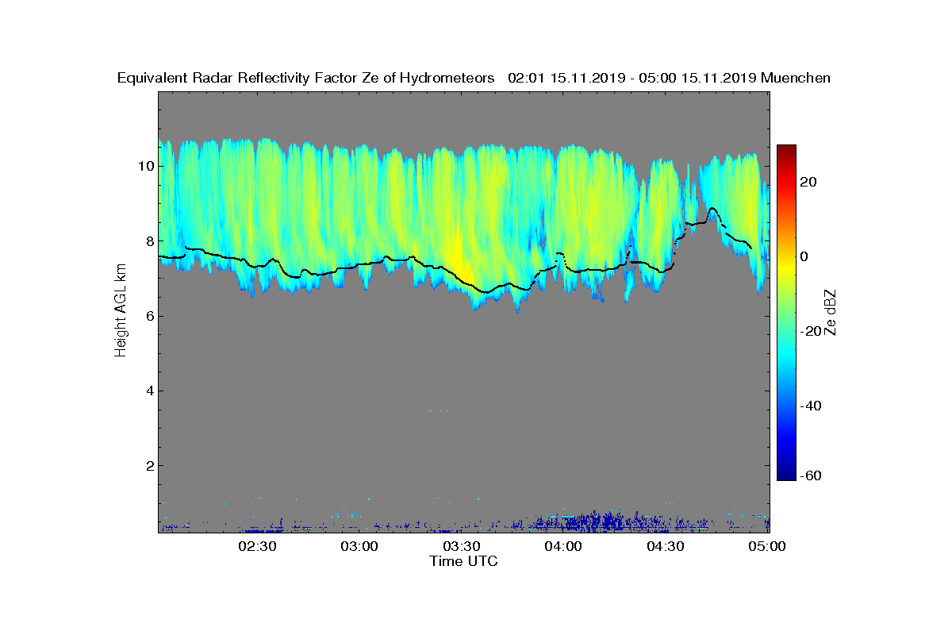Click the Ze dBZ colorbar label
This screenshot has height=635, width=952.
click(831, 312)
